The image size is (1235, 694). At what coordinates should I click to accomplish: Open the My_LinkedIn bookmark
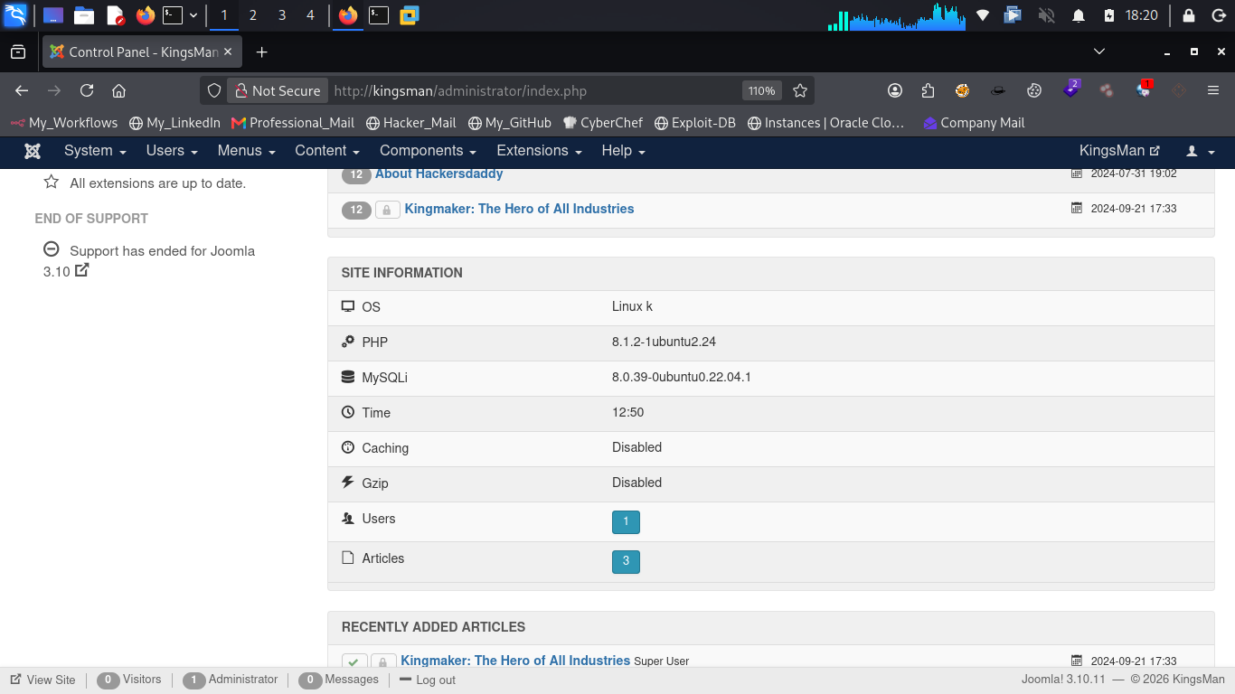tap(174, 123)
